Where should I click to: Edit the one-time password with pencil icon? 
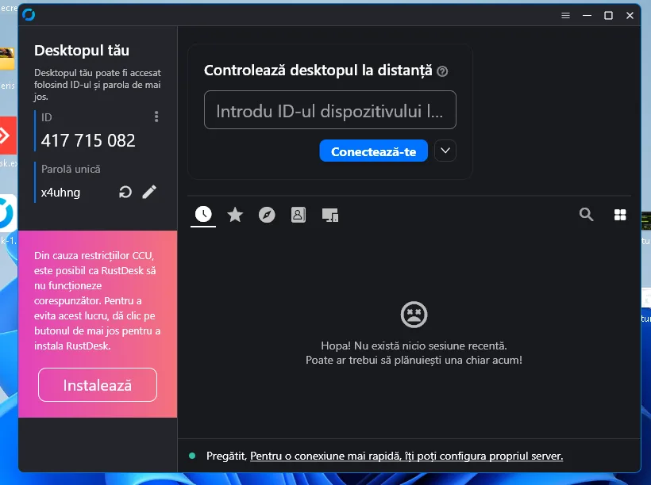149,192
